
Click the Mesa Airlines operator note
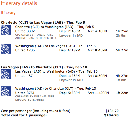pyautogui.click(x=35, y=98)
